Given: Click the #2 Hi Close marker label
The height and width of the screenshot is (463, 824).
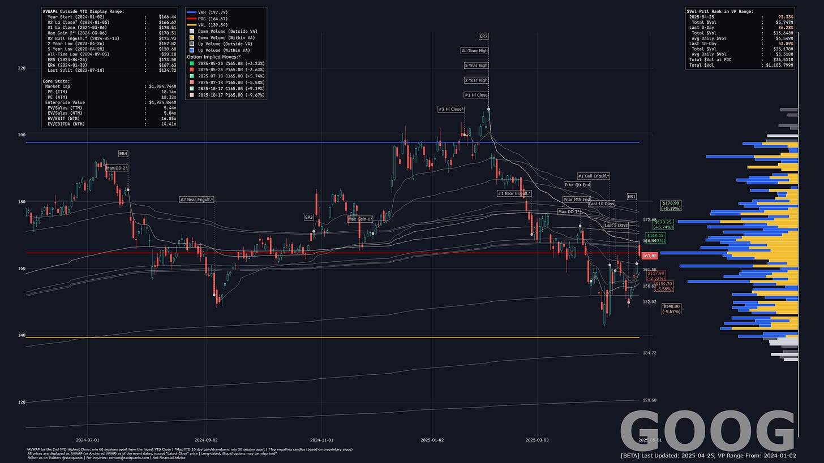Looking at the screenshot, I should point(451,109).
